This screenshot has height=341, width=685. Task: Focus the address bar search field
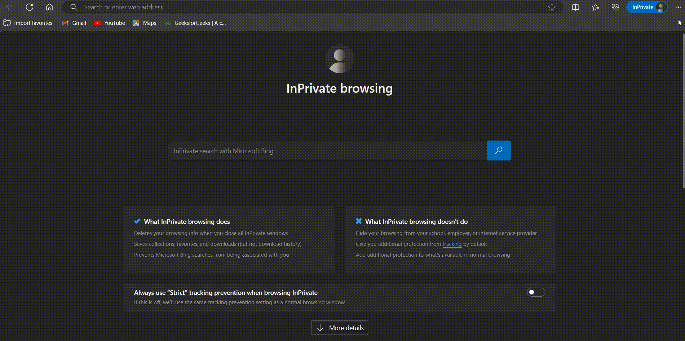[312, 7]
